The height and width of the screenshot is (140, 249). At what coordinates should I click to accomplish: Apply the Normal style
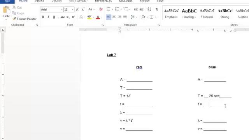[207, 13]
